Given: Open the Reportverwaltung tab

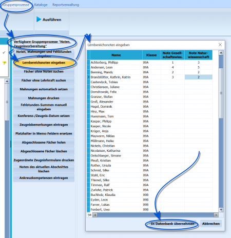Looking at the screenshot, I should point(66,5).
